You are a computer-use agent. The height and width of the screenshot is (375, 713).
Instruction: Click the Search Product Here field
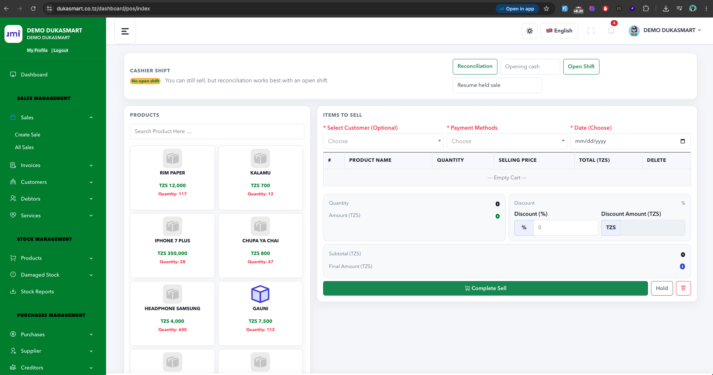click(217, 132)
